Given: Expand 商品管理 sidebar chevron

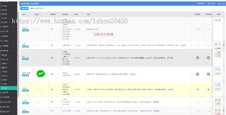Looking at the screenshot, I should click(x=14, y=36).
